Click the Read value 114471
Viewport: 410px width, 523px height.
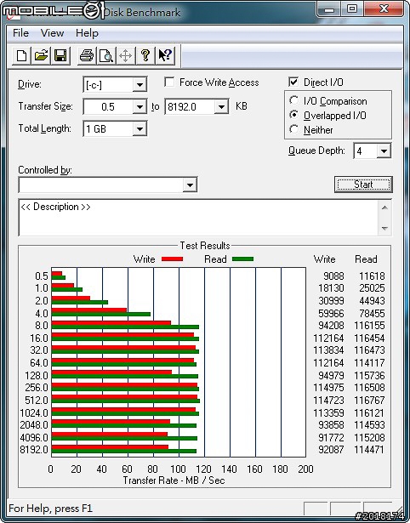369,449
